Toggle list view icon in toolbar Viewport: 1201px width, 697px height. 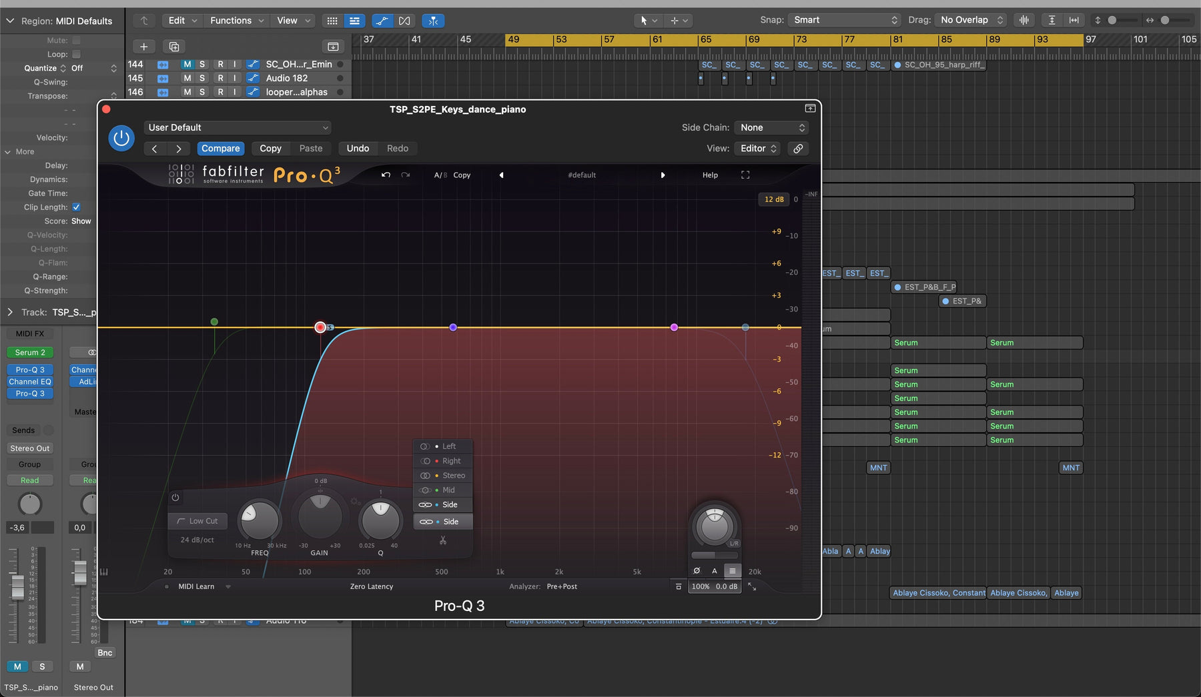354,21
